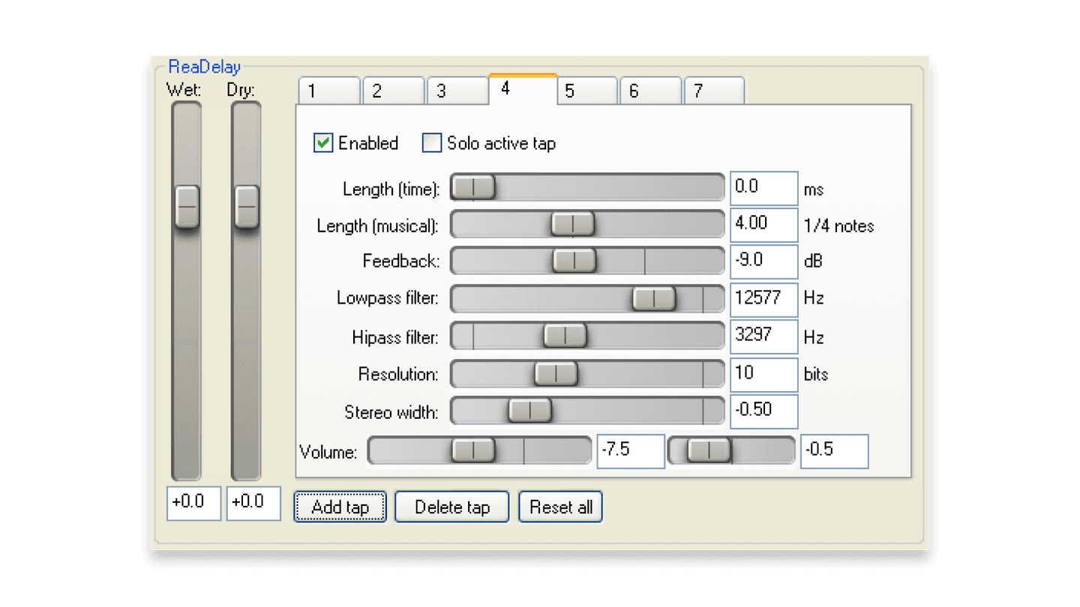Click the Add tap button

(x=340, y=507)
